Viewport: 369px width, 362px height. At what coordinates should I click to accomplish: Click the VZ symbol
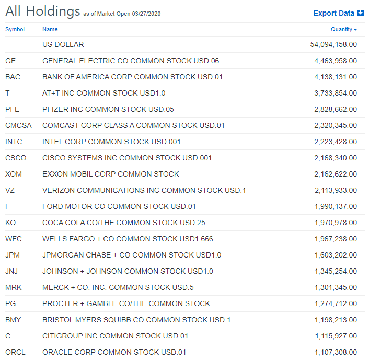tap(10, 190)
